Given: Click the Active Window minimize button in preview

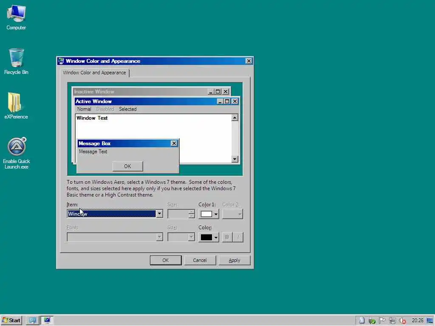Looking at the screenshot, I should click(220, 101).
